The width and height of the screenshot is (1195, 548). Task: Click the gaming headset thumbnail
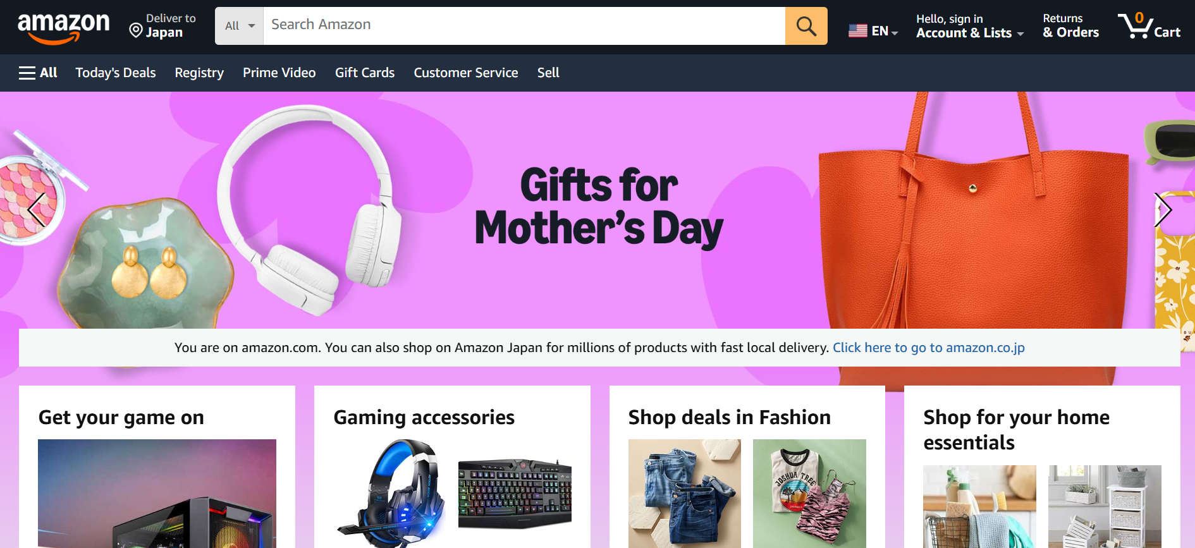(x=389, y=493)
